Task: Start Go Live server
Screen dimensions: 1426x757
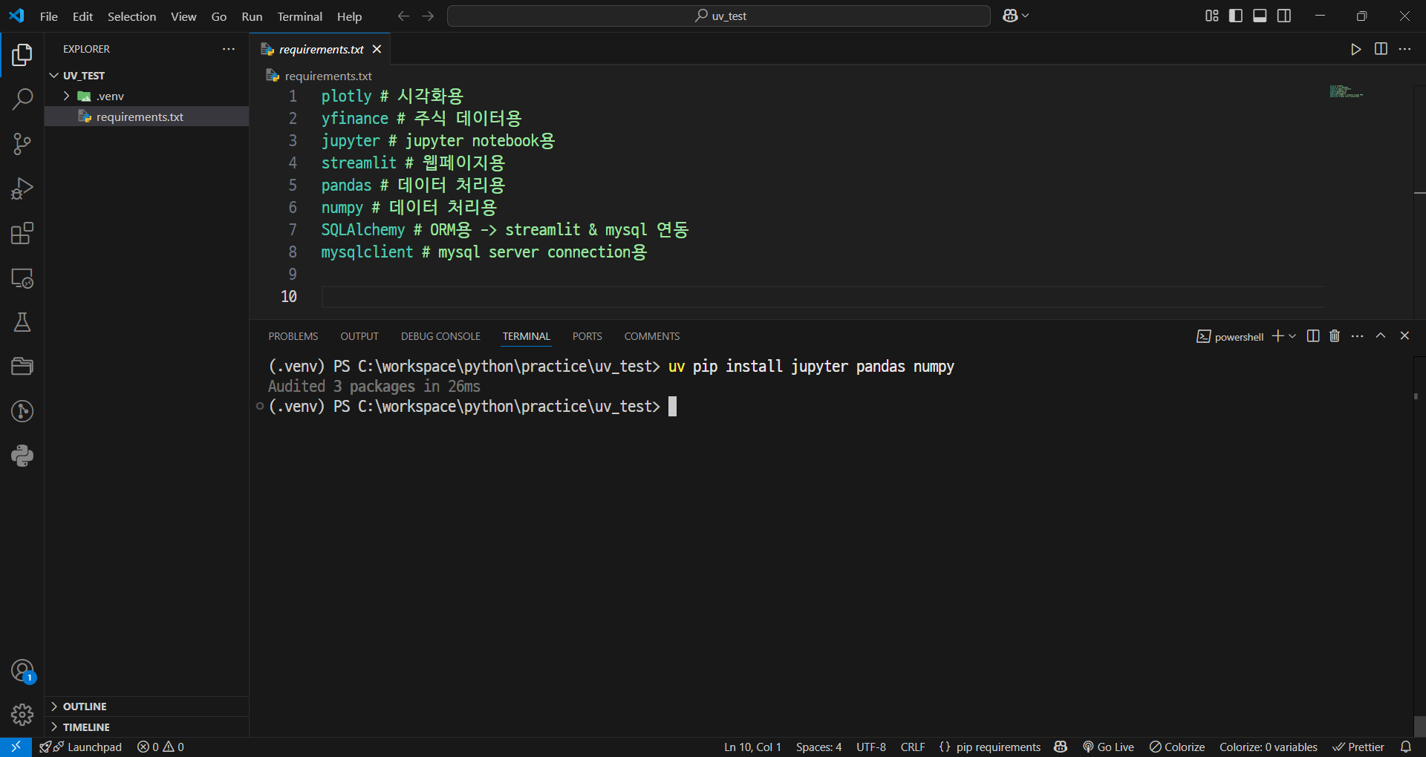Action: click(1108, 747)
